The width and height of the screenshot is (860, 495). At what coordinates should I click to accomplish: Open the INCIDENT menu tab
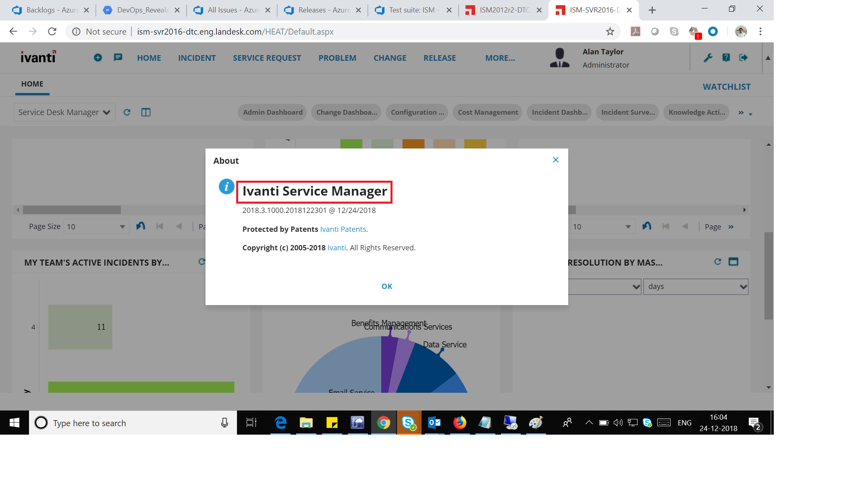coord(197,58)
